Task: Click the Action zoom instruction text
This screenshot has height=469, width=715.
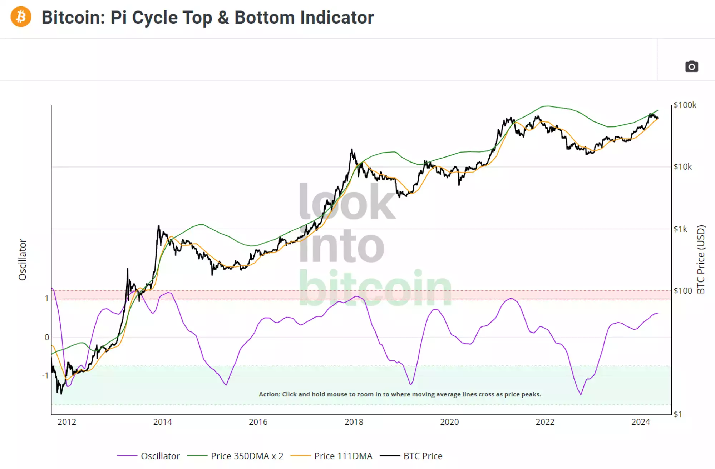Action: point(400,394)
